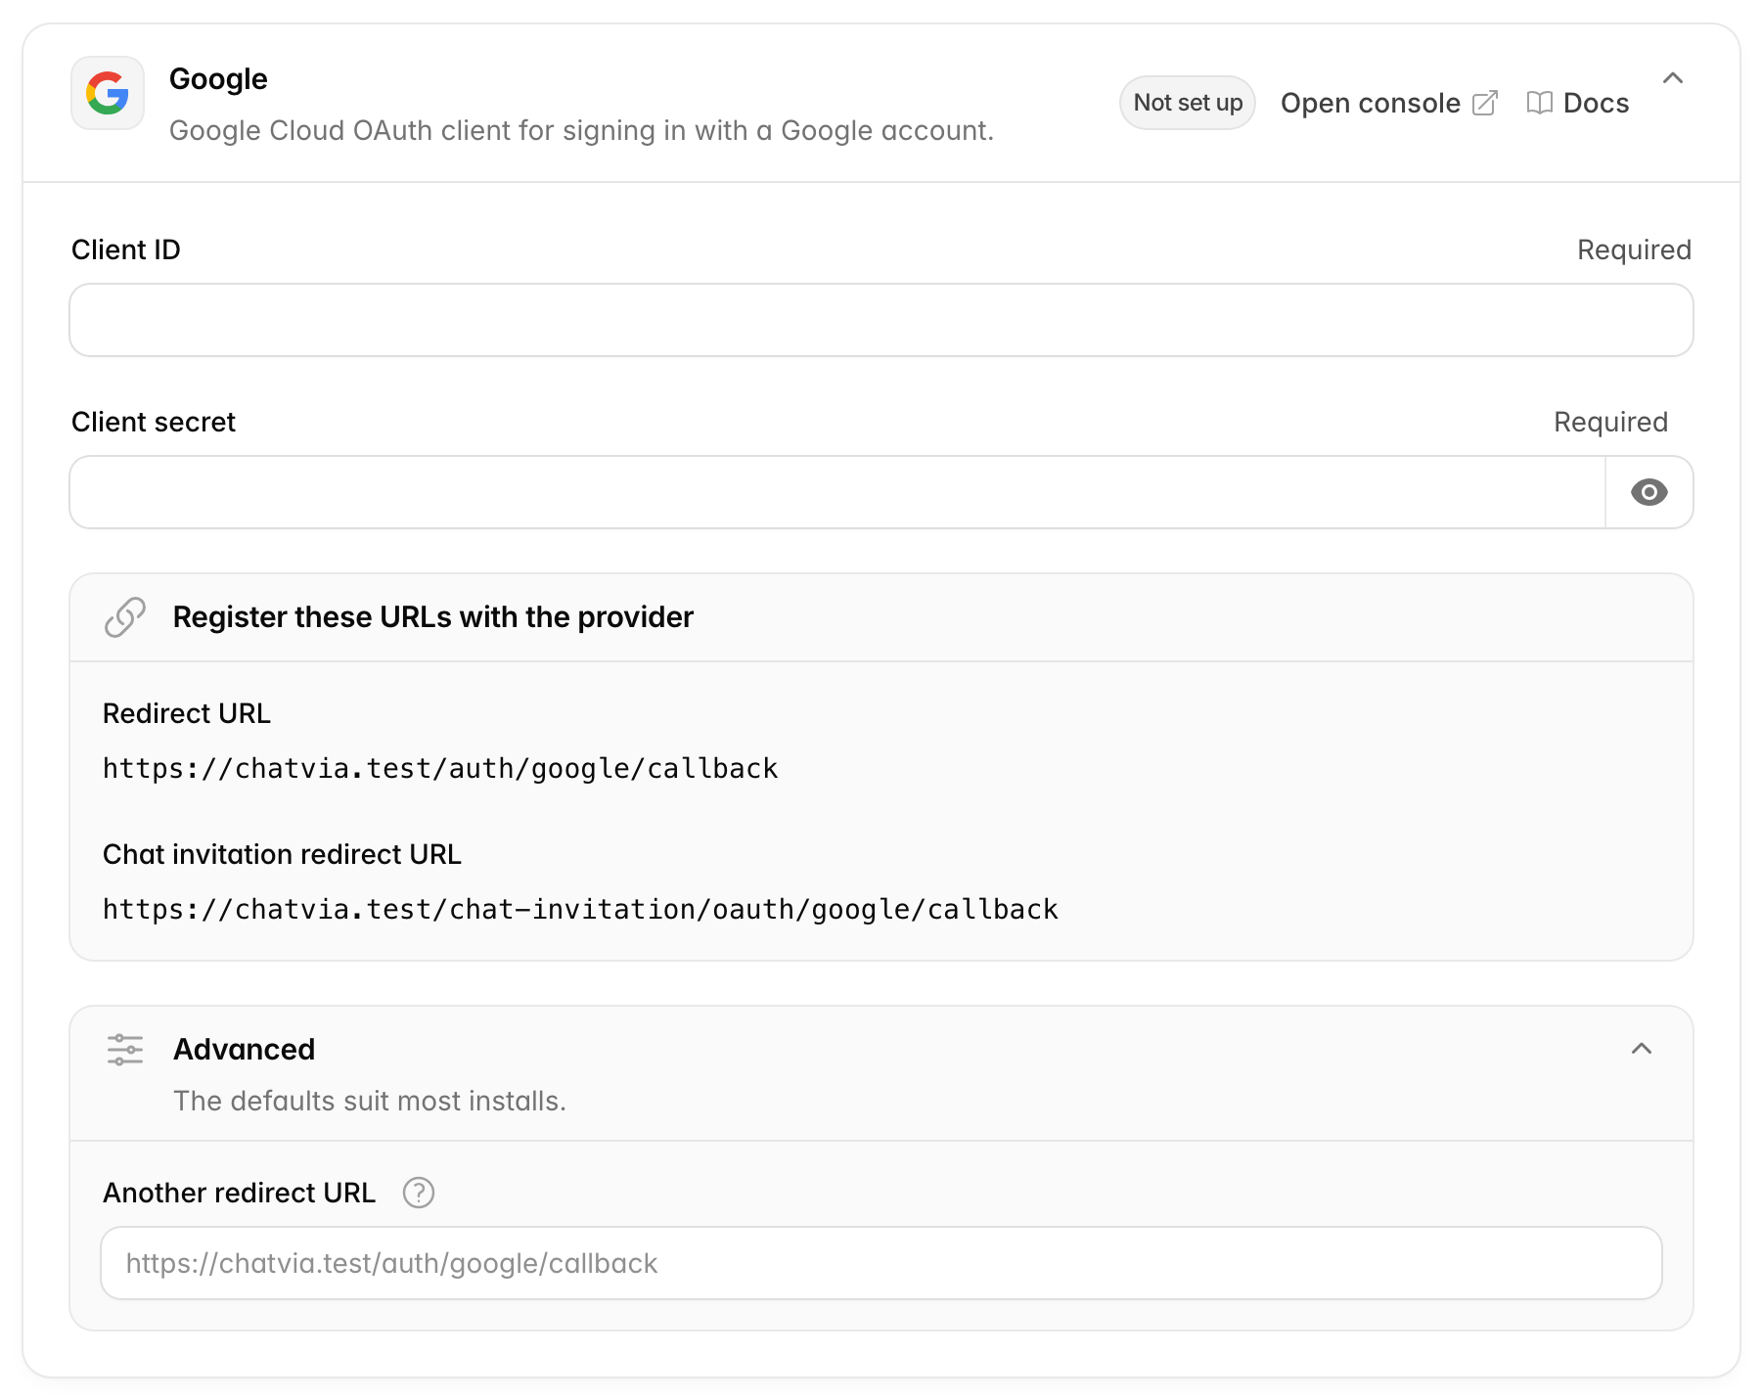Toggle client secret visibility eye icon
This screenshot has width=1761, height=1399.
[1649, 492]
